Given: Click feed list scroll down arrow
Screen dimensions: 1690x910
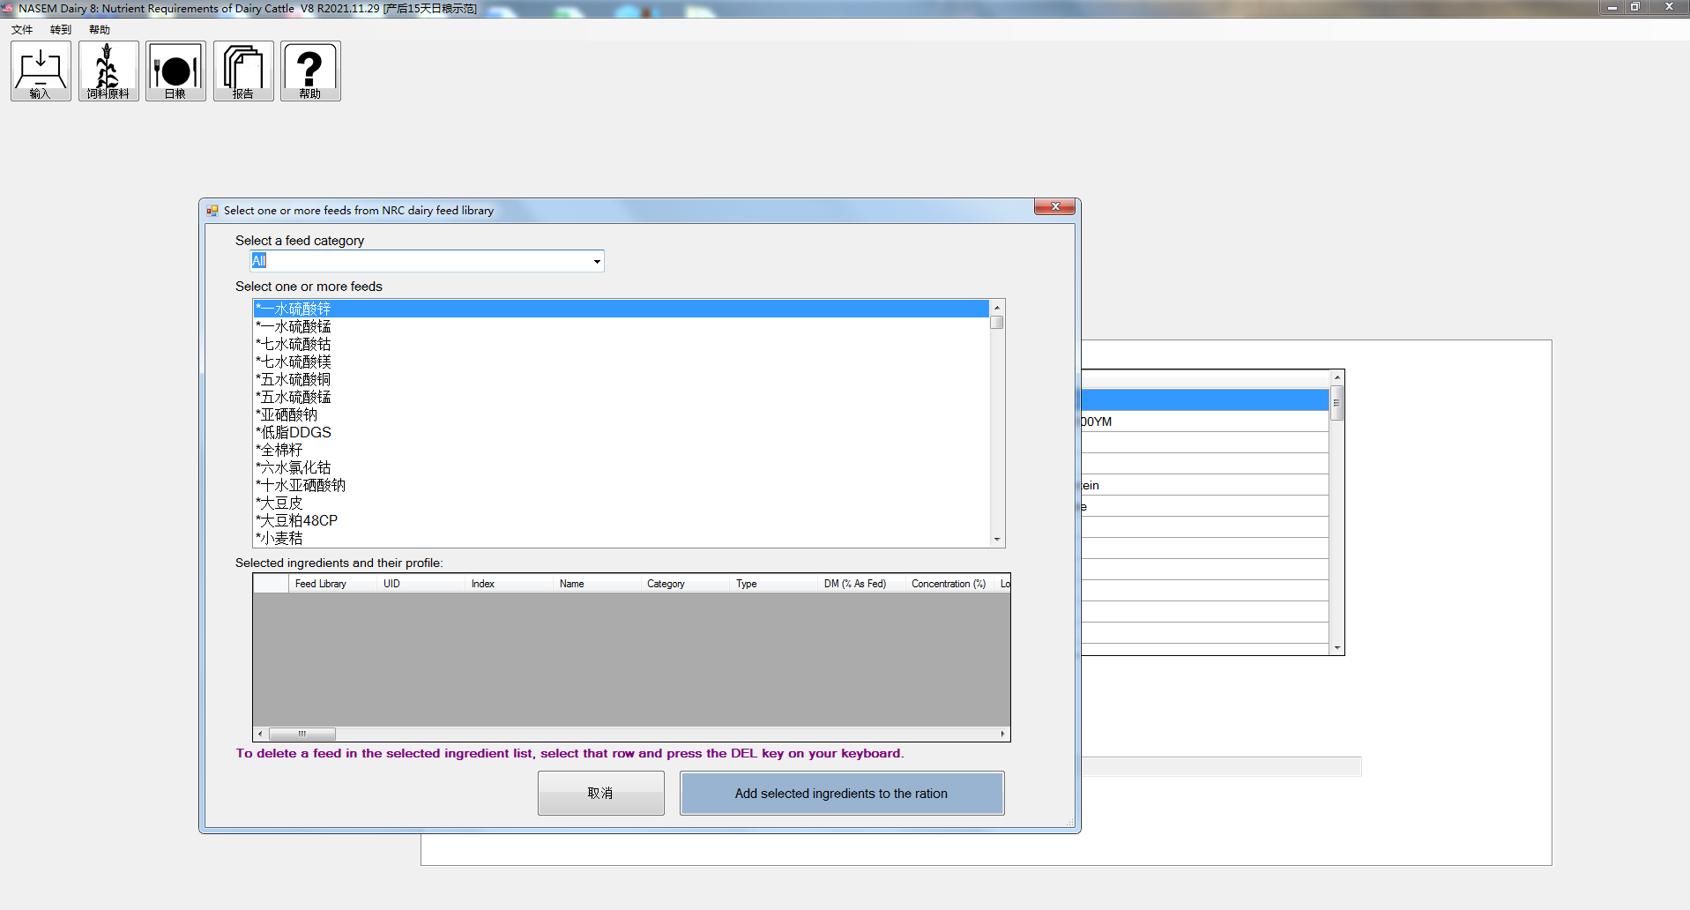Looking at the screenshot, I should [x=997, y=540].
